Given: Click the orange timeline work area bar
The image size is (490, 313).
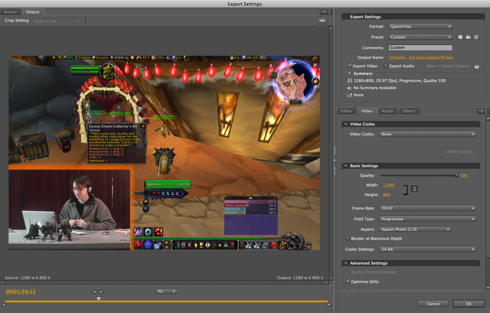Looking at the screenshot, I should (x=166, y=302).
